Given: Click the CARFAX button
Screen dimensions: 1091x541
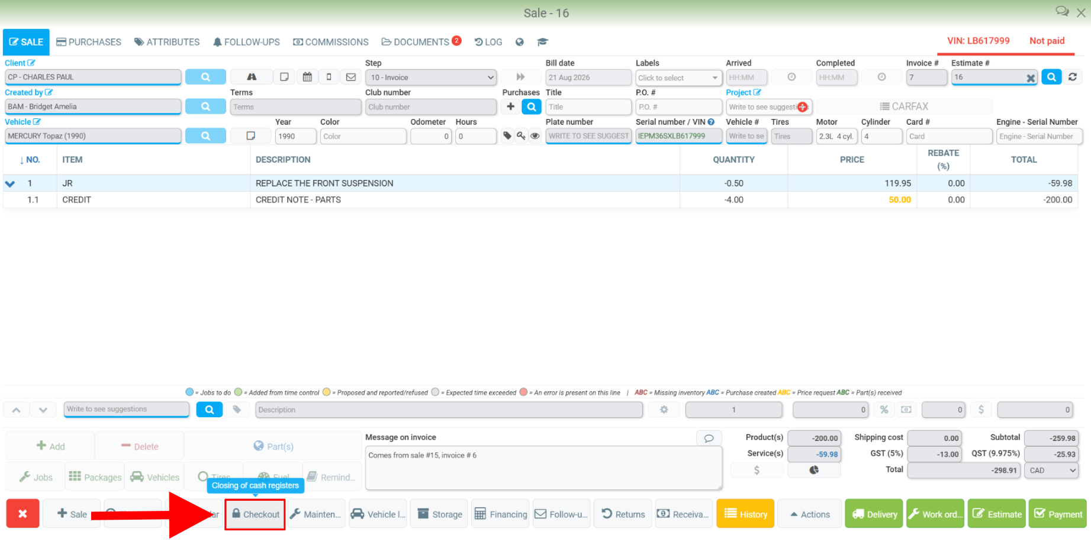Looking at the screenshot, I should click(904, 107).
